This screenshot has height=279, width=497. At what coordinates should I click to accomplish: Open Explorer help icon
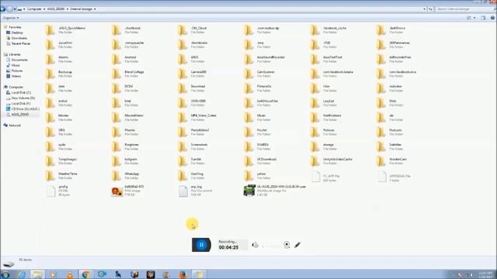pos(492,18)
